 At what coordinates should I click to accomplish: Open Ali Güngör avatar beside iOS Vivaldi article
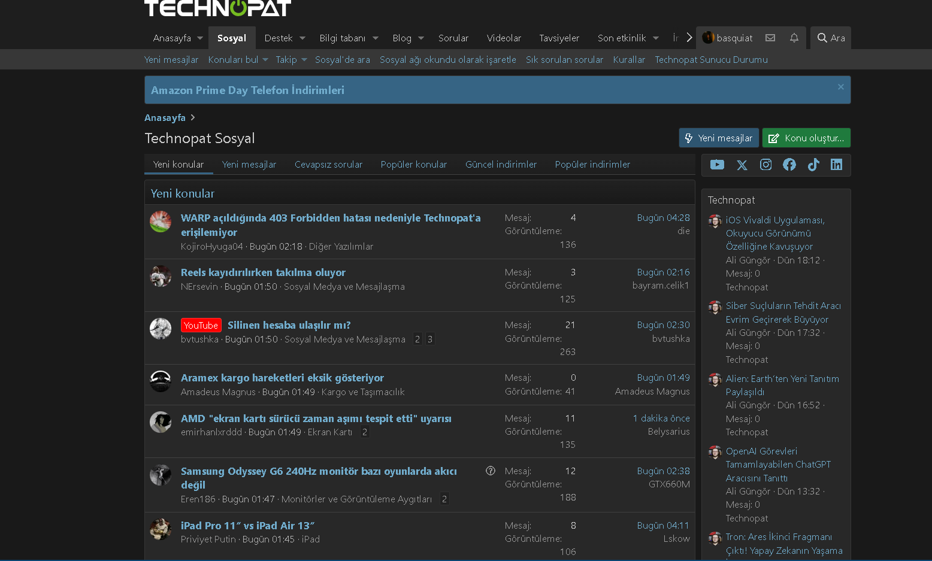[x=715, y=221]
